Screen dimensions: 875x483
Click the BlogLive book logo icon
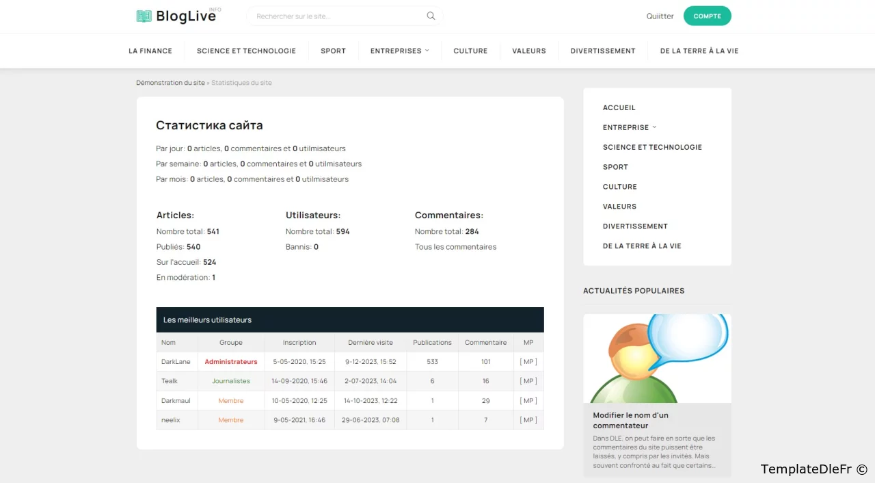[144, 16]
